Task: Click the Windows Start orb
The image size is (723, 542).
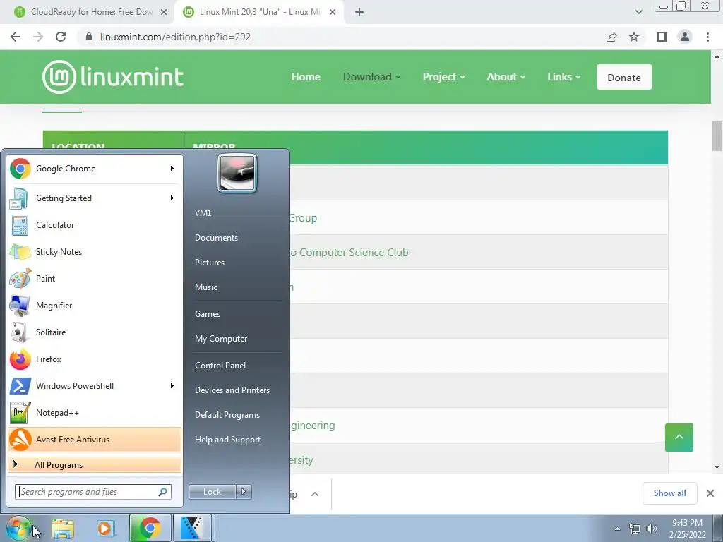Action: [x=18, y=529]
